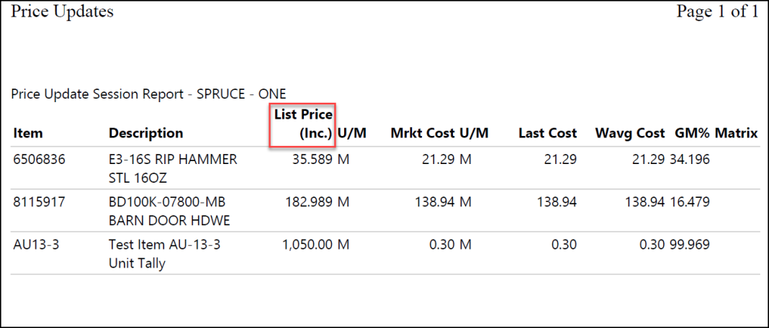Select item number 8115917
Image resolution: width=769 pixels, height=328 pixels.
pyautogui.click(x=39, y=202)
